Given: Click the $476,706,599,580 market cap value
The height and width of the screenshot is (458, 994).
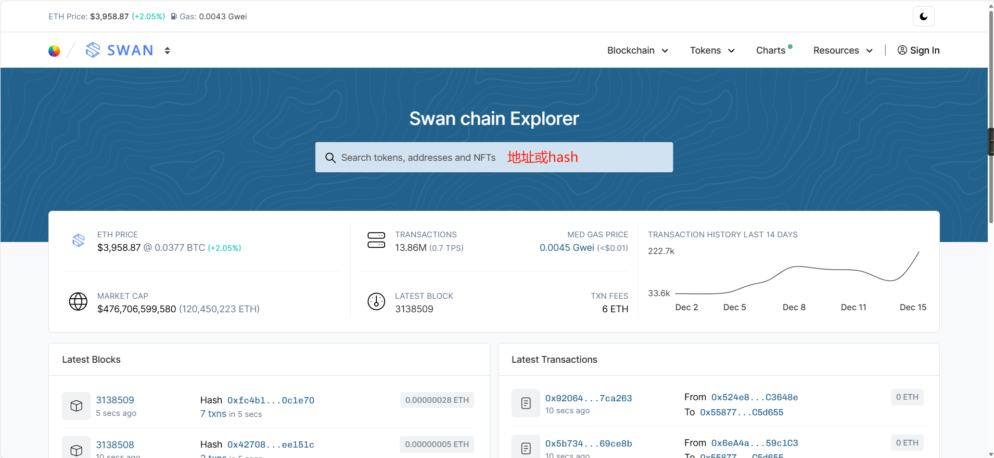Looking at the screenshot, I should (137, 309).
